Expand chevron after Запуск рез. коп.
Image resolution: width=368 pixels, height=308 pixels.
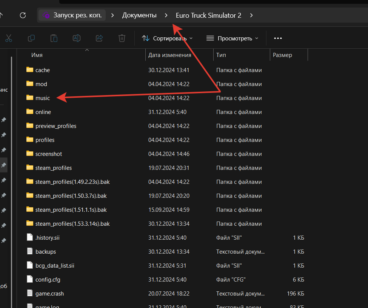[112, 15]
